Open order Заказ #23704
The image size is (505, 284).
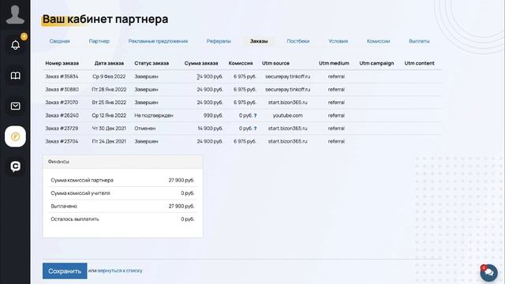62,141
